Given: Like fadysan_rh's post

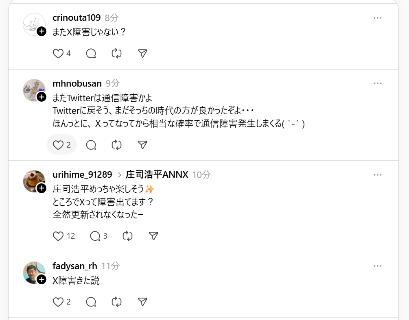Looking at the screenshot, I should 59,302.
